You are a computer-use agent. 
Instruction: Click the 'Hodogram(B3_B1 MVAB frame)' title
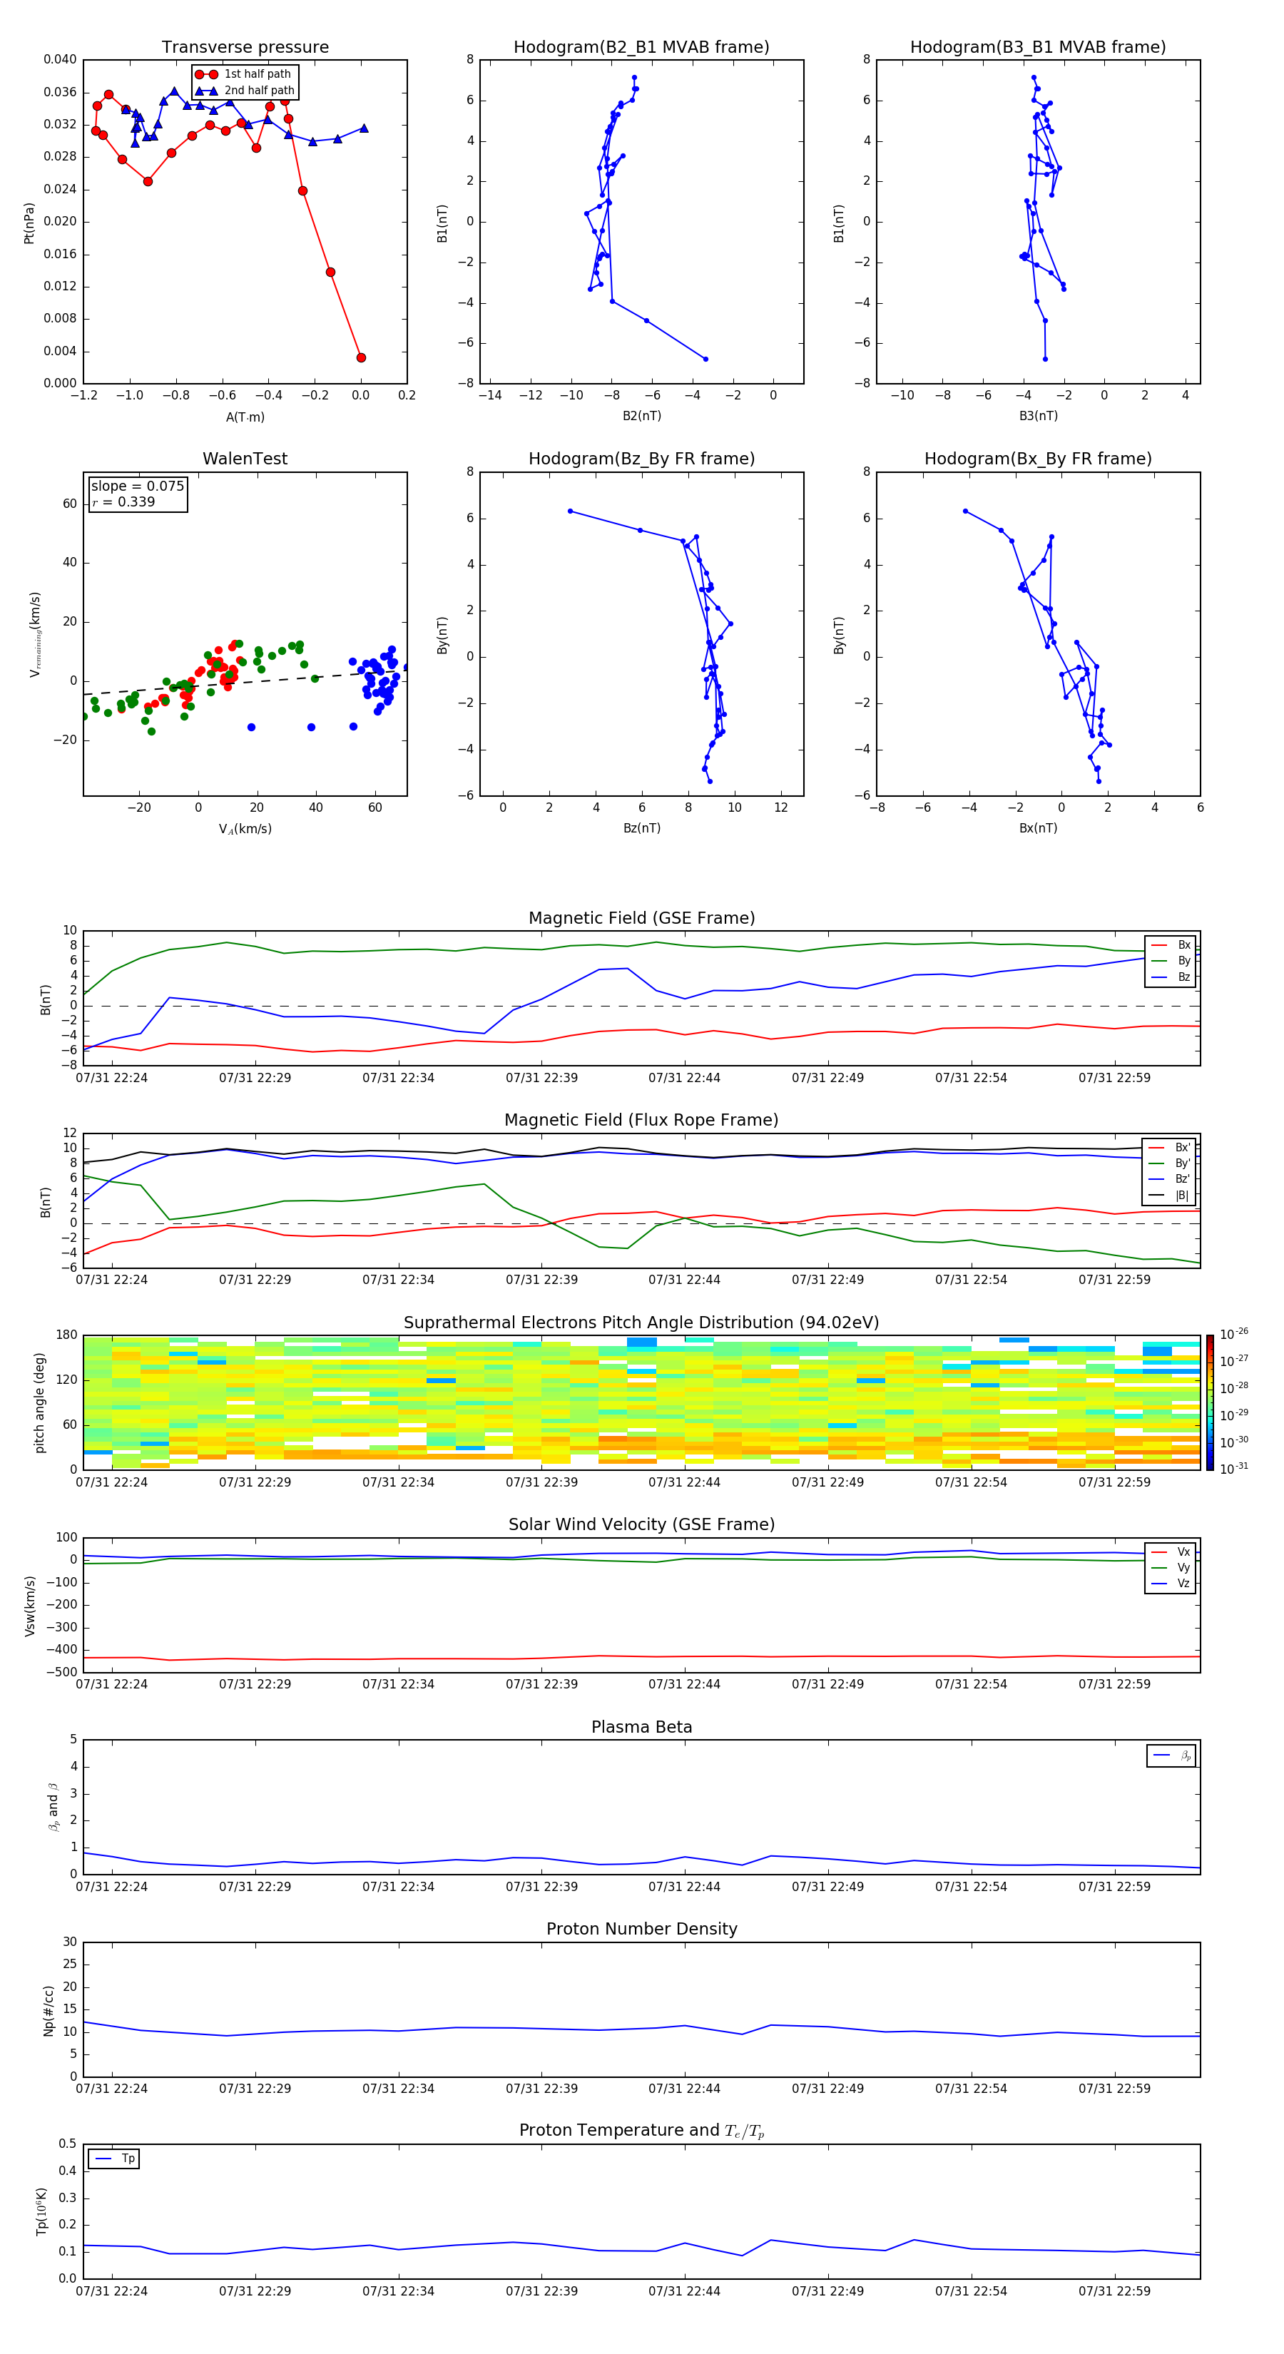(1038, 48)
